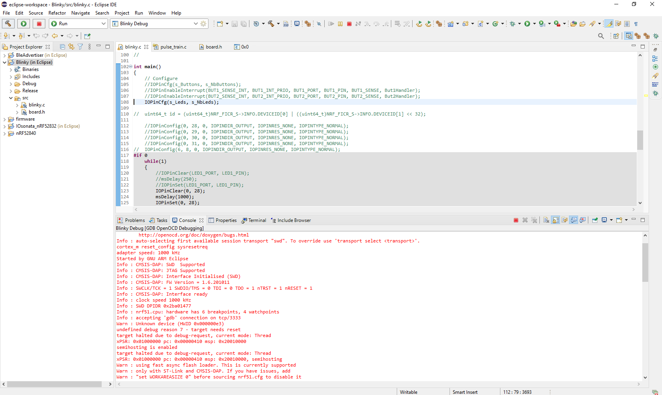Switch to Debug perspective bug icon

click(656, 36)
